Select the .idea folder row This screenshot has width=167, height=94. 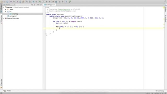point(23,9)
